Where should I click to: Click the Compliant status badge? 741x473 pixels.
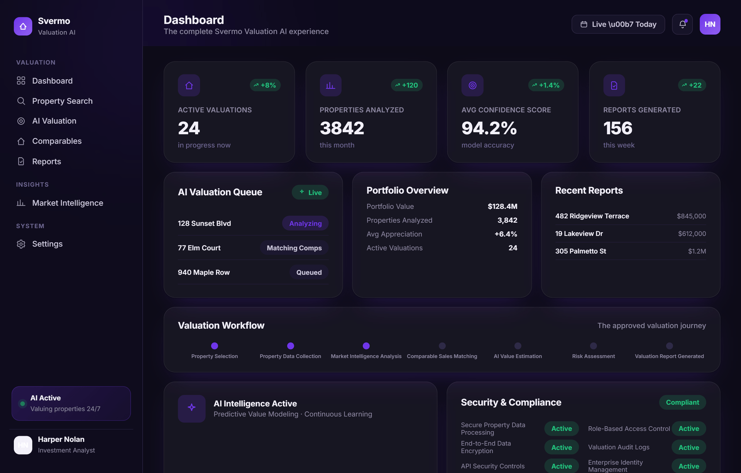pyautogui.click(x=682, y=402)
